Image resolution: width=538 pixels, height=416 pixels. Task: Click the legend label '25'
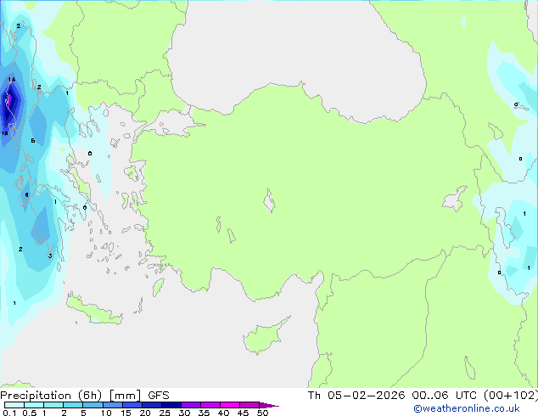tap(165, 413)
